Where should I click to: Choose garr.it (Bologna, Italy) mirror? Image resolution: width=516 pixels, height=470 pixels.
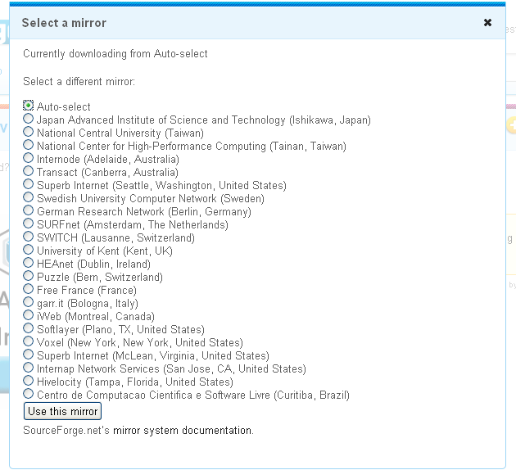tap(29, 303)
